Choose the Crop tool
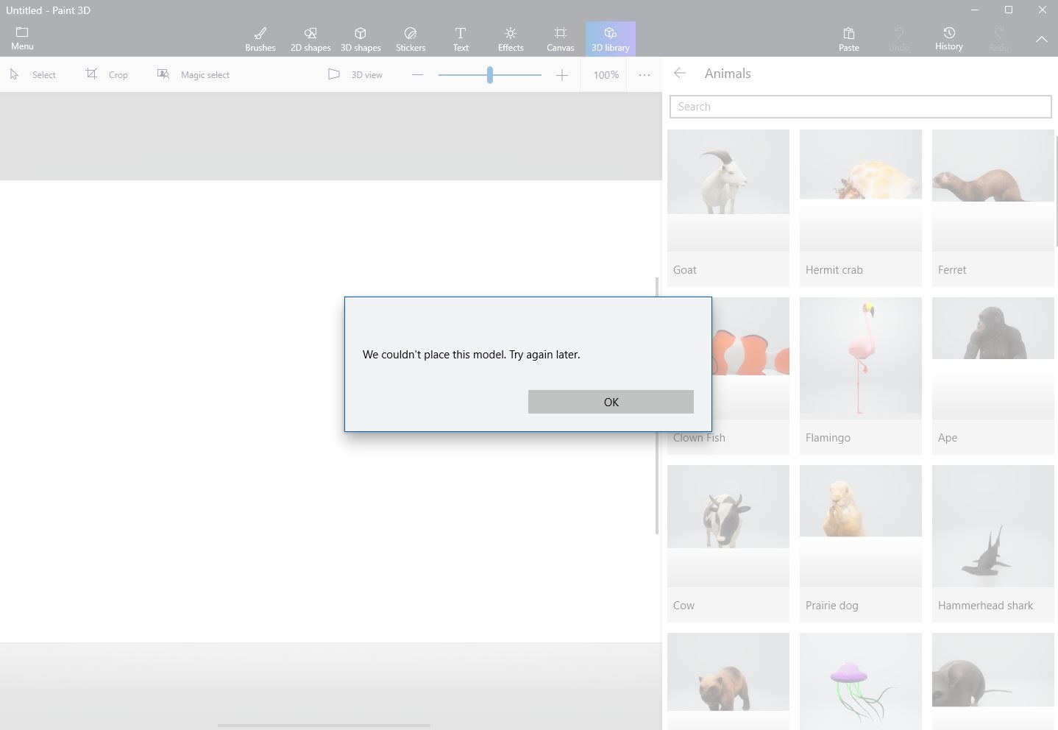 tap(107, 74)
